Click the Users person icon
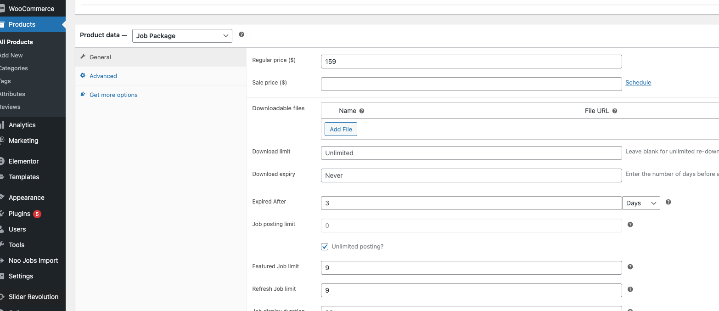Image resolution: width=719 pixels, height=311 pixels. tap(2, 229)
